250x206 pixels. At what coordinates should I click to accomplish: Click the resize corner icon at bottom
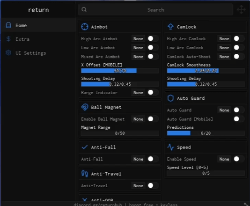click(x=246, y=204)
